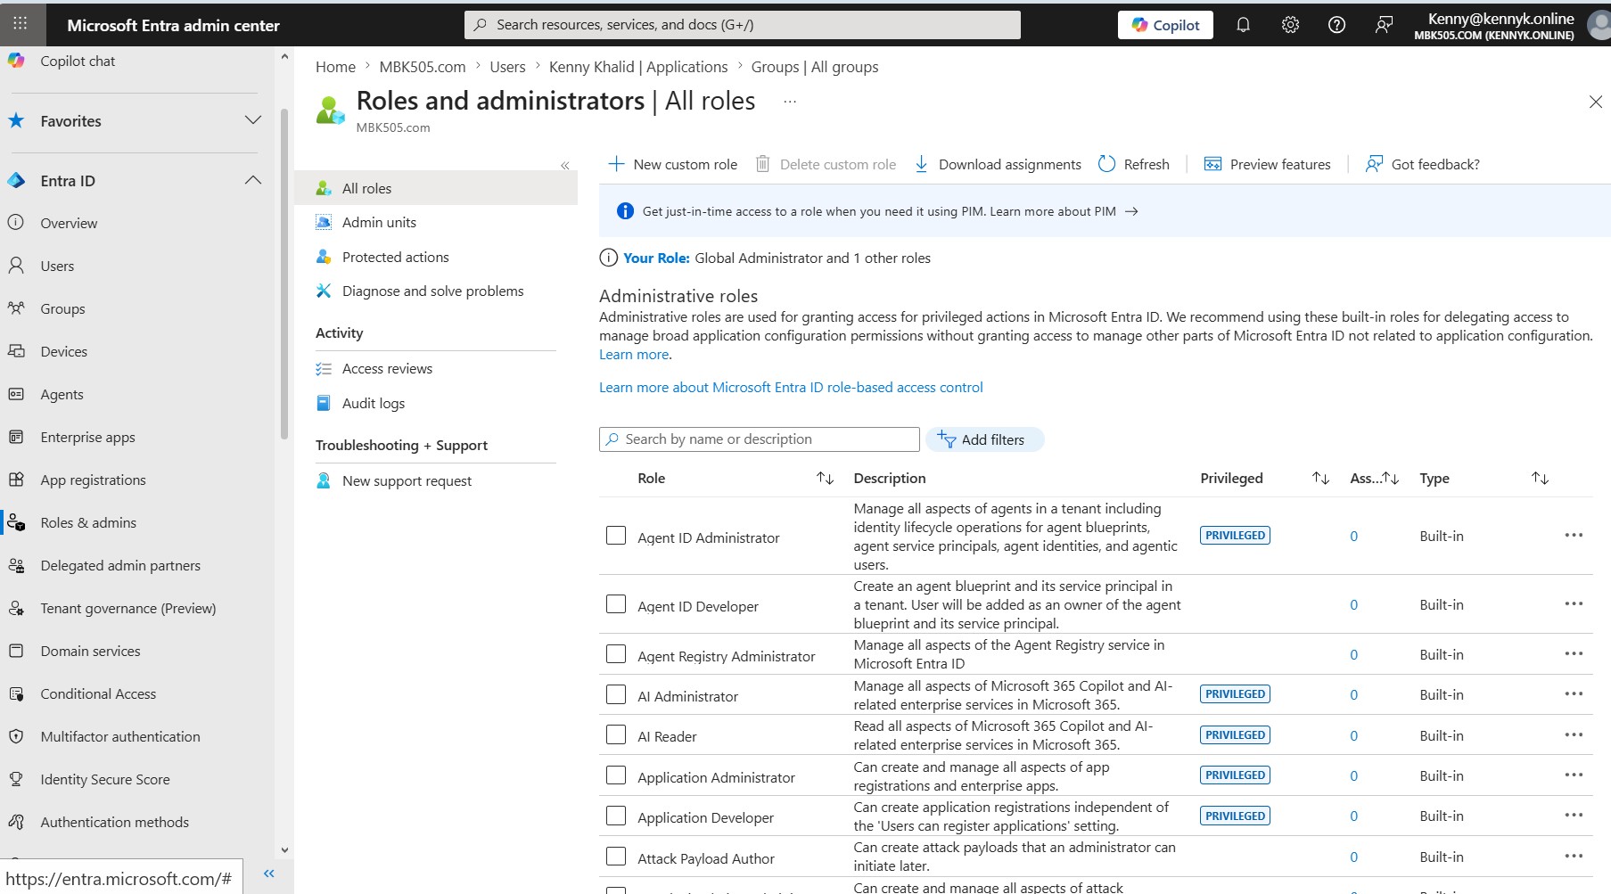Open the app launcher waffle menu
Image resolution: width=1611 pixels, height=894 pixels.
(21, 24)
